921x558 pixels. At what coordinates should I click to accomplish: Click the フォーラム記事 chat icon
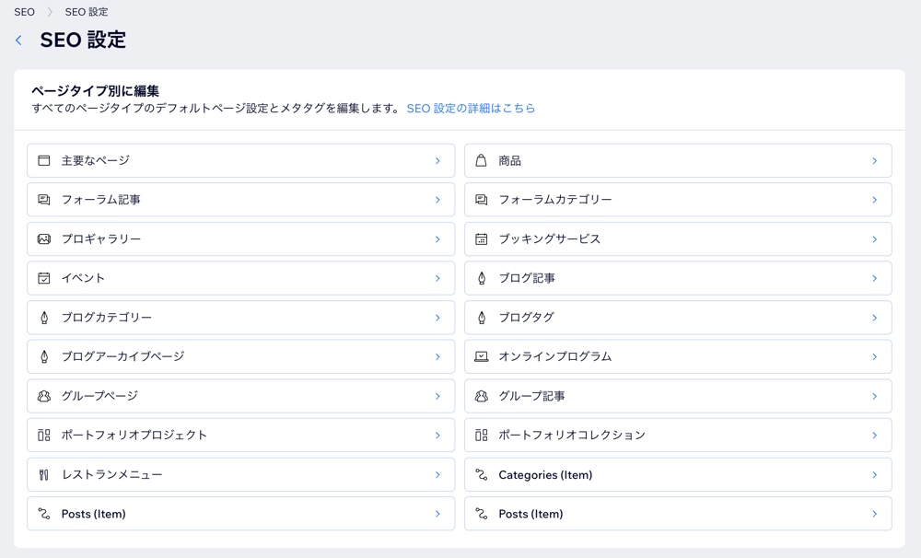tap(44, 200)
